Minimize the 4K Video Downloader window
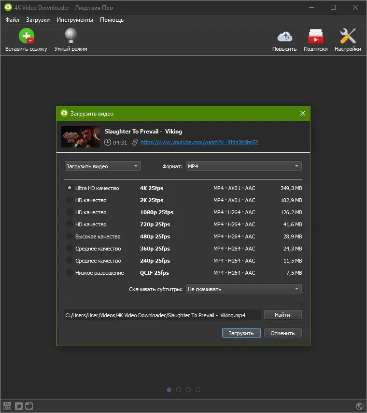The height and width of the screenshot is (413, 367). pyautogui.click(x=311, y=7)
